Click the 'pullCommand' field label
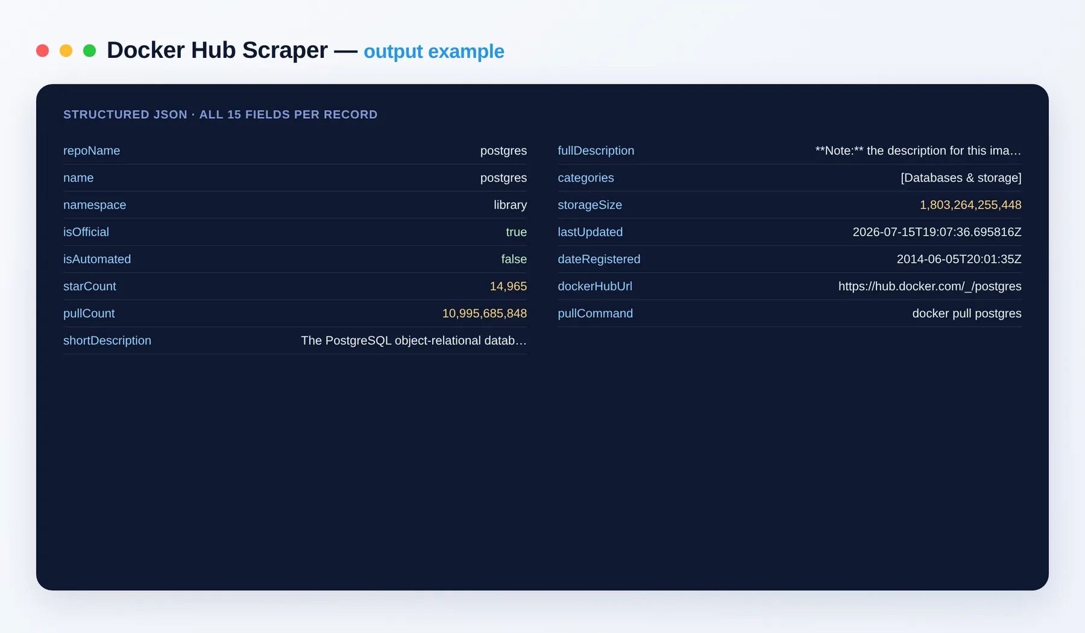 coord(595,313)
